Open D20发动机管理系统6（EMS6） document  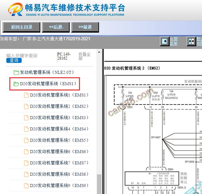[59, 151]
